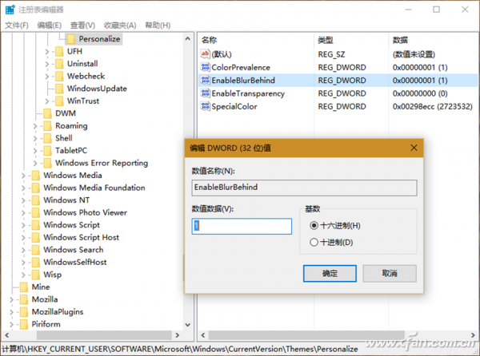Click the Roaming folder icon
Image resolution: width=480 pixels, height=356 pixels.
click(x=47, y=126)
